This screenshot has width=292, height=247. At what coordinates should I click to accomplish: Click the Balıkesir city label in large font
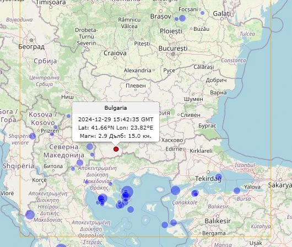click(x=218, y=221)
